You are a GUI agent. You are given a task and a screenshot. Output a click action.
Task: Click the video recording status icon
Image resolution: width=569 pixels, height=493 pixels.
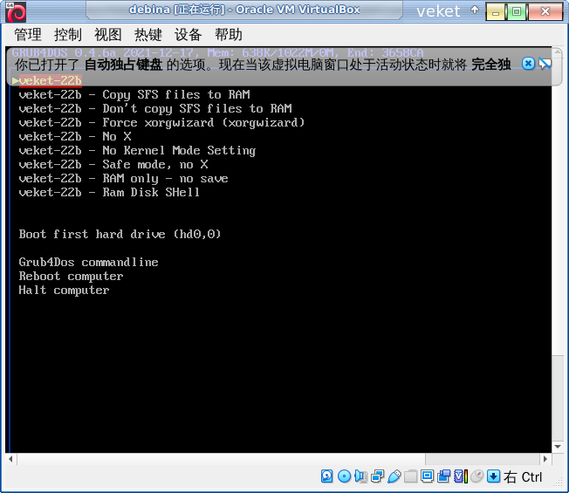(x=444, y=476)
